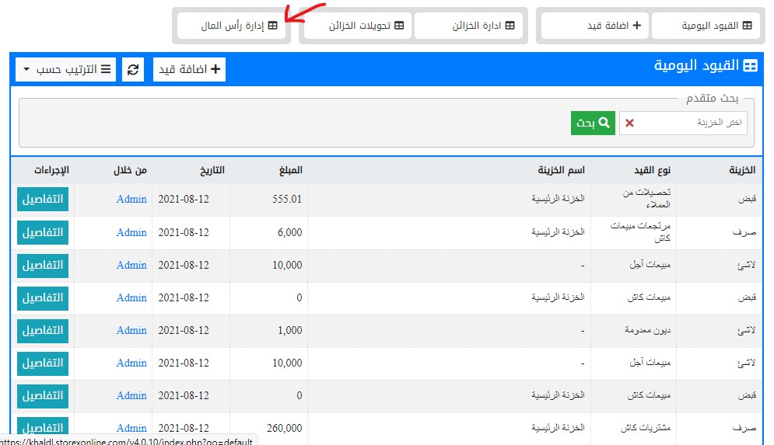774x445 pixels.
Task: Open Admin link in 260,000 row
Action: click(x=131, y=428)
